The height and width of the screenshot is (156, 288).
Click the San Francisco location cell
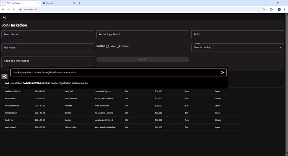pyautogui.click(x=71, y=99)
